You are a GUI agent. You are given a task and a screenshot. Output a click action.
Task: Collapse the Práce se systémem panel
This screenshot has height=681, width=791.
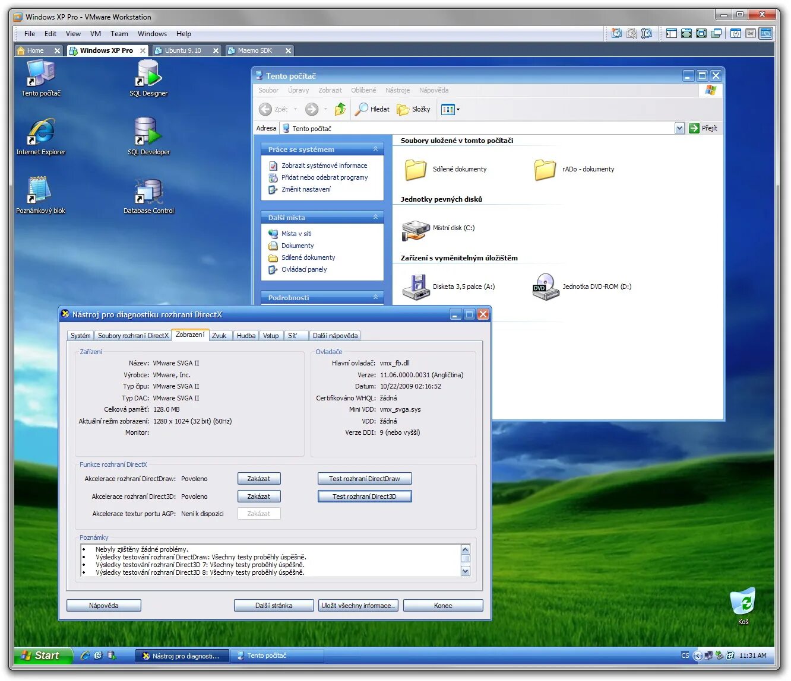[375, 149]
